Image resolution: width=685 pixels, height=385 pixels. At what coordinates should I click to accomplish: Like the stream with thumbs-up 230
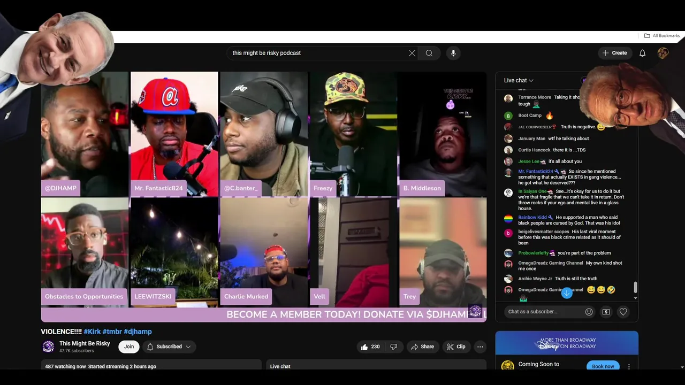pos(370,346)
